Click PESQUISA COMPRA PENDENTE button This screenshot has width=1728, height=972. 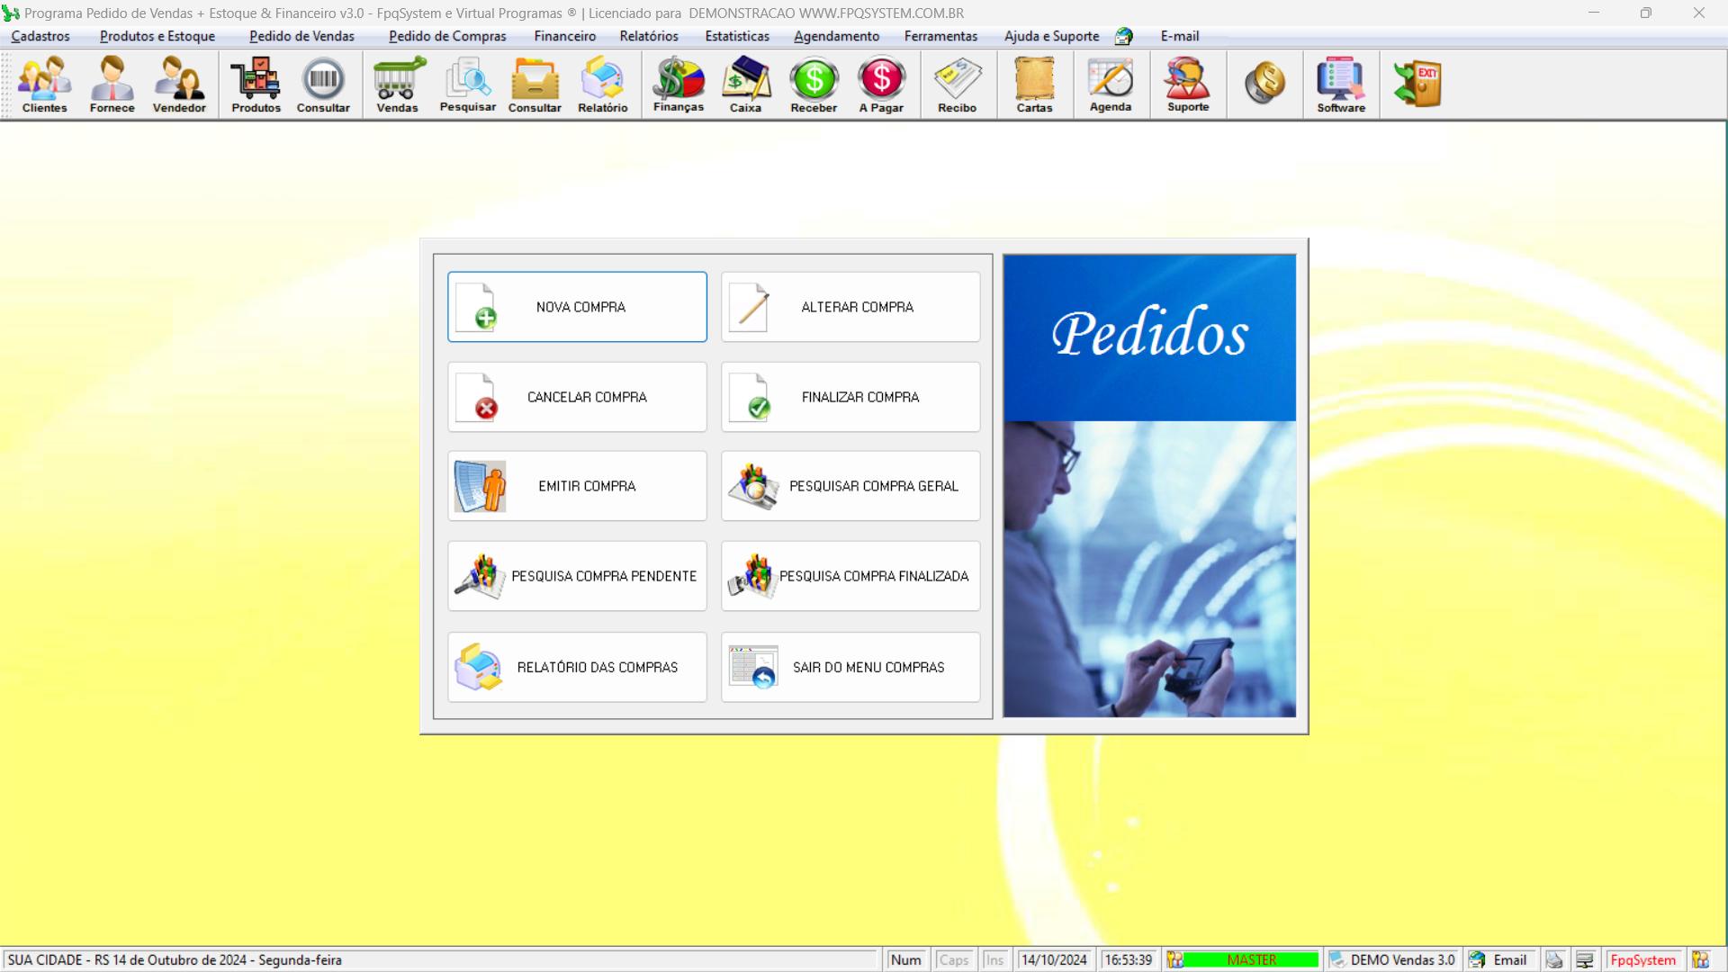pyautogui.click(x=577, y=576)
